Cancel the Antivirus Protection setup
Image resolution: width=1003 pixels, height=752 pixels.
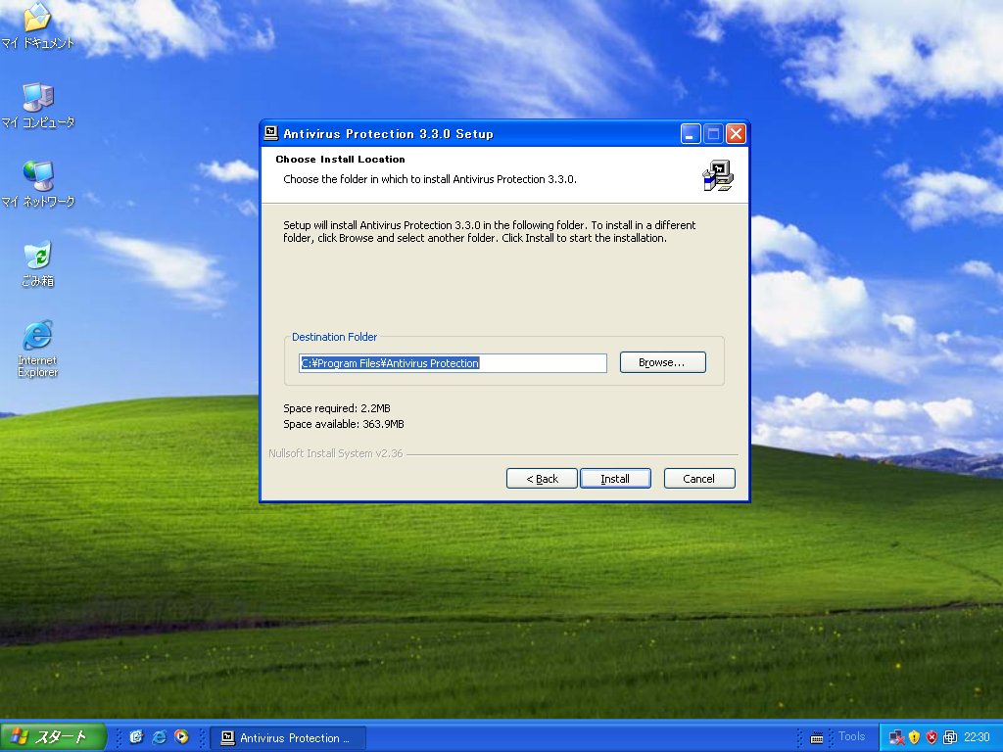coord(699,478)
